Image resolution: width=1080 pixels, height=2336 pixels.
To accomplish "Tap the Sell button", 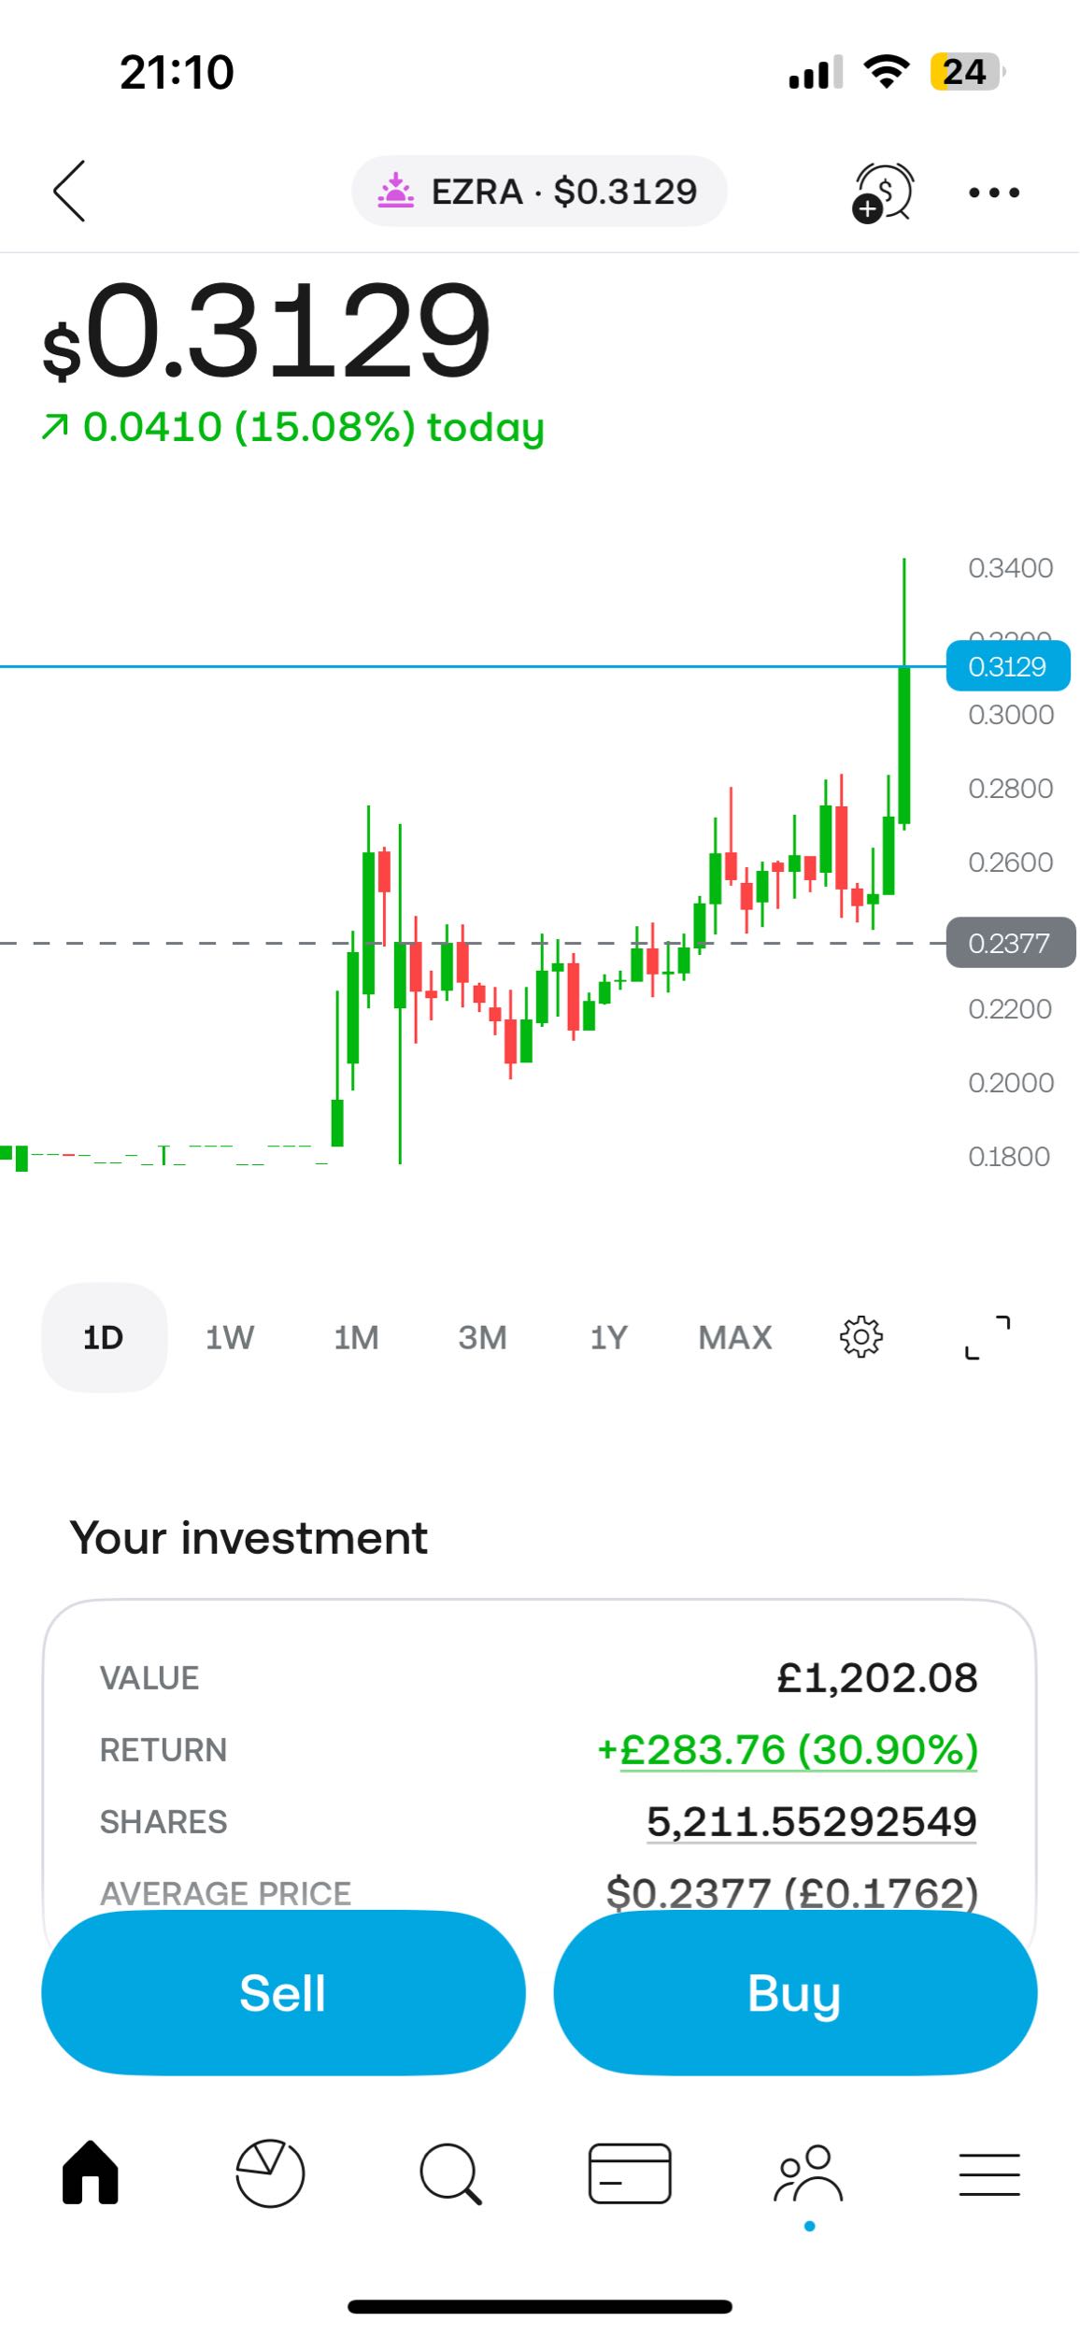I will pyautogui.click(x=283, y=1992).
